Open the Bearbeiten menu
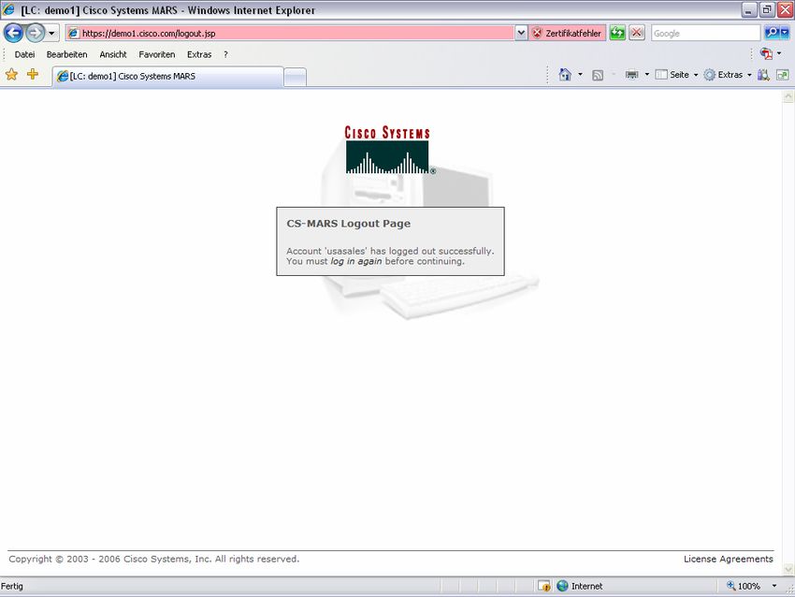795x597 pixels. pyautogui.click(x=67, y=55)
